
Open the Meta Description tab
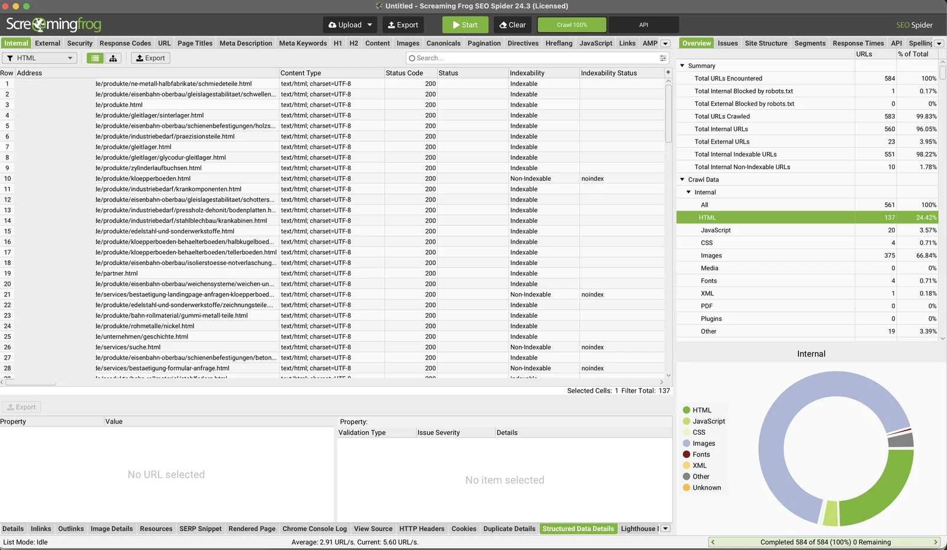point(246,43)
